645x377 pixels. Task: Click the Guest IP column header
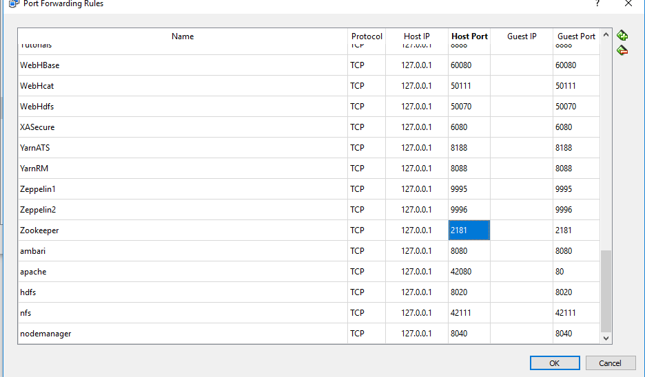click(x=522, y=36)
